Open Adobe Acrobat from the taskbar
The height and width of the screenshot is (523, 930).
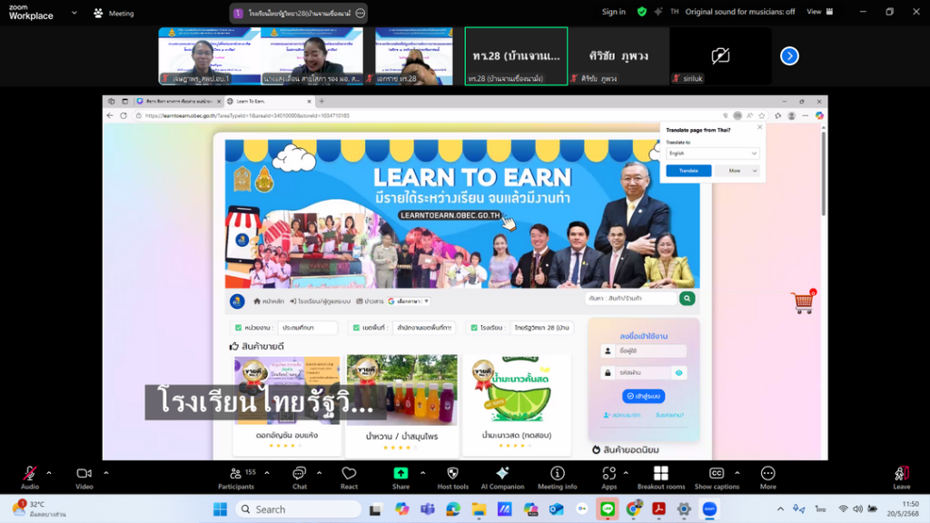coord(658,508)
